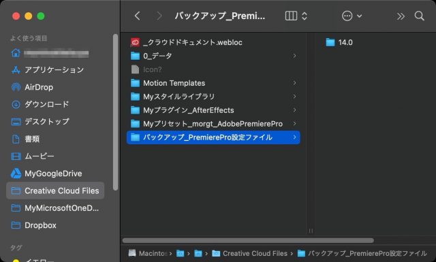Click the sidebar vertical scrollbar
This screenshot has height=262, width=436.
tap(115, 112)
